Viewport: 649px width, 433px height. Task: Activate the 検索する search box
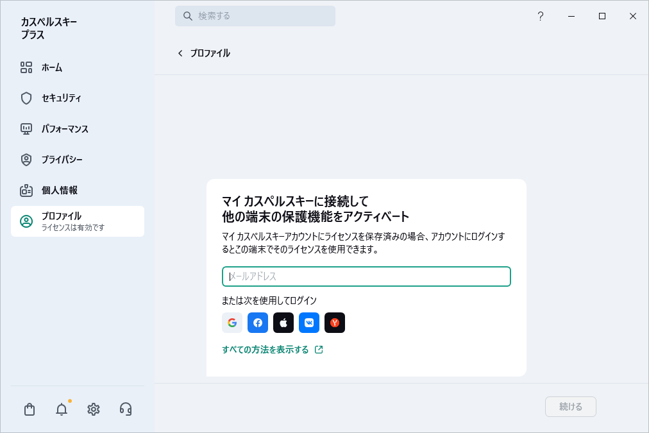pyautogui.click(x=255, y=15)
